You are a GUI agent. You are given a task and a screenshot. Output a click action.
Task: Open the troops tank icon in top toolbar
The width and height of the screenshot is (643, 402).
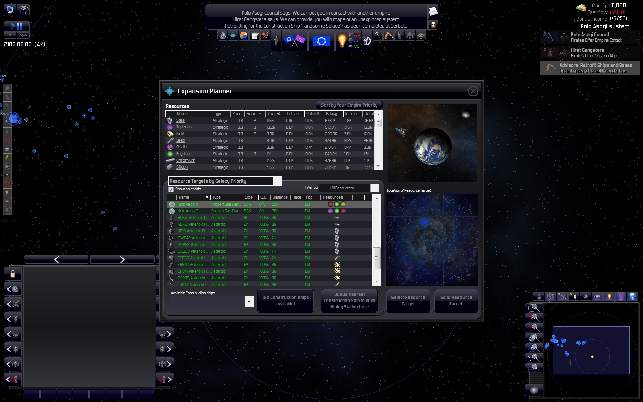(x=421, y=36)
